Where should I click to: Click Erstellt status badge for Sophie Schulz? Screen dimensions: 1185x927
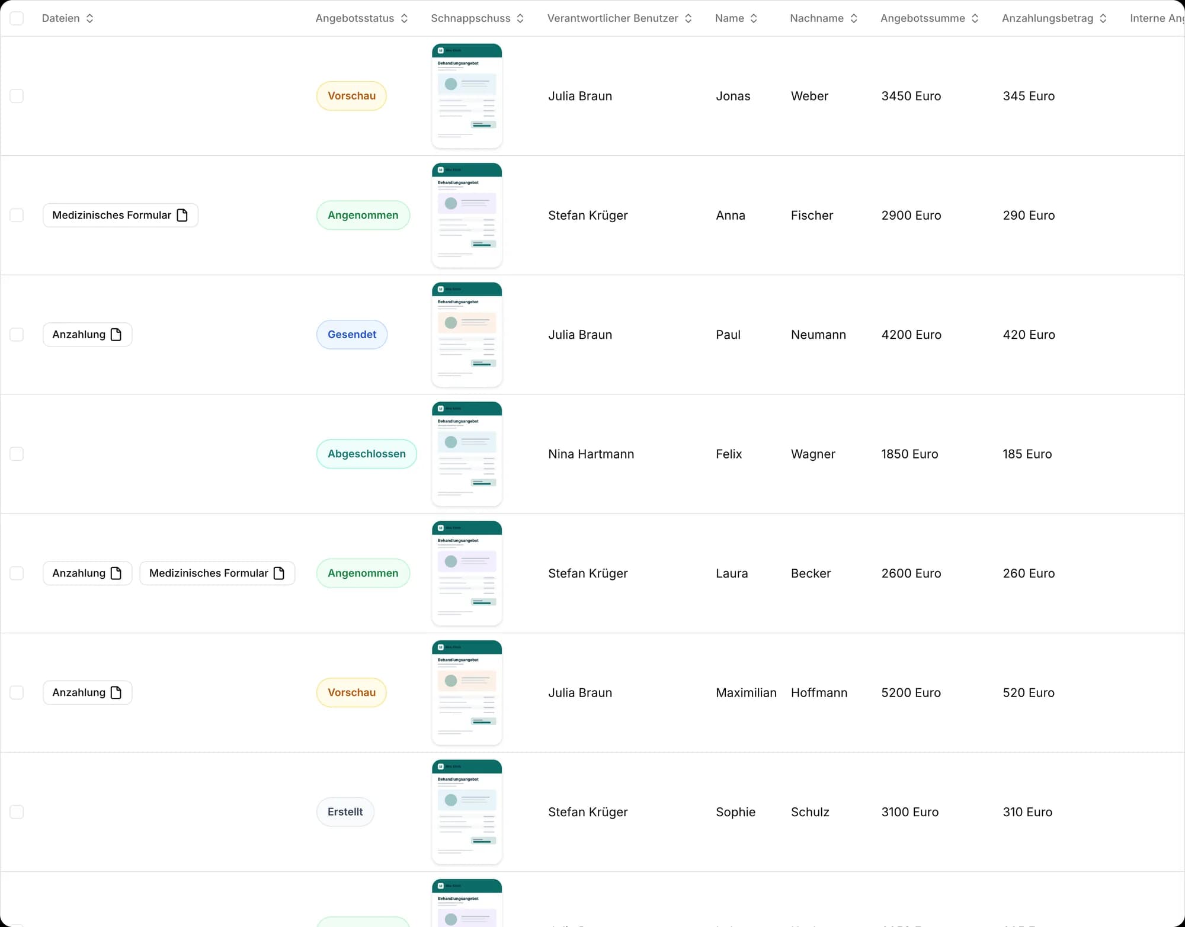(345, 812)
